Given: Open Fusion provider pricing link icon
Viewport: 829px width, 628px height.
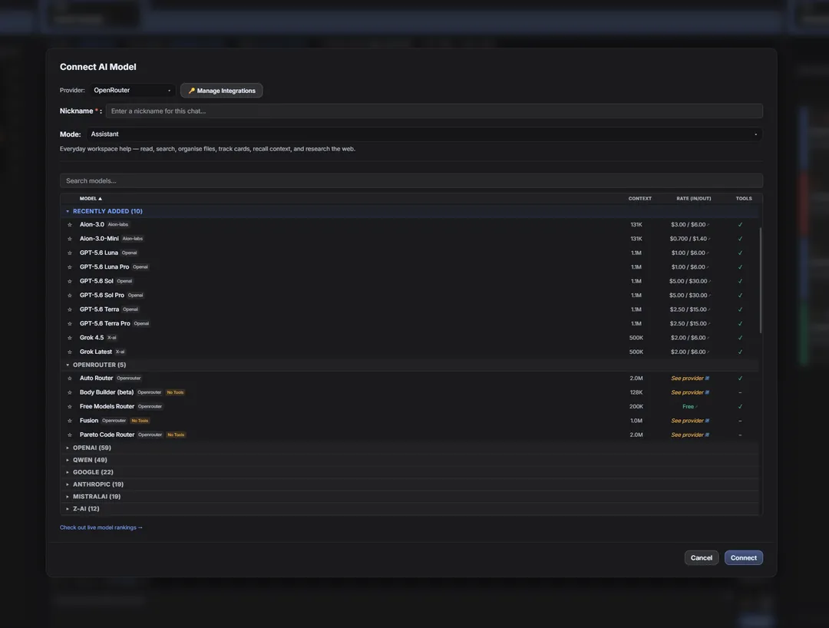Looking at the screenshot, I should coord(708,421).
